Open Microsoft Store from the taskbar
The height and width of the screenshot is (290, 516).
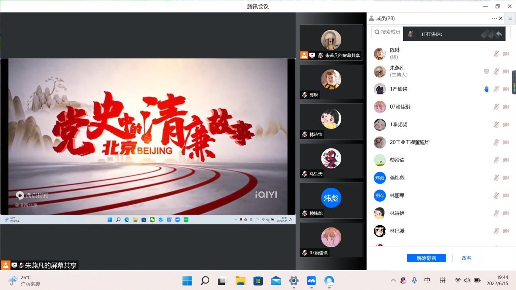coord(258,281)
